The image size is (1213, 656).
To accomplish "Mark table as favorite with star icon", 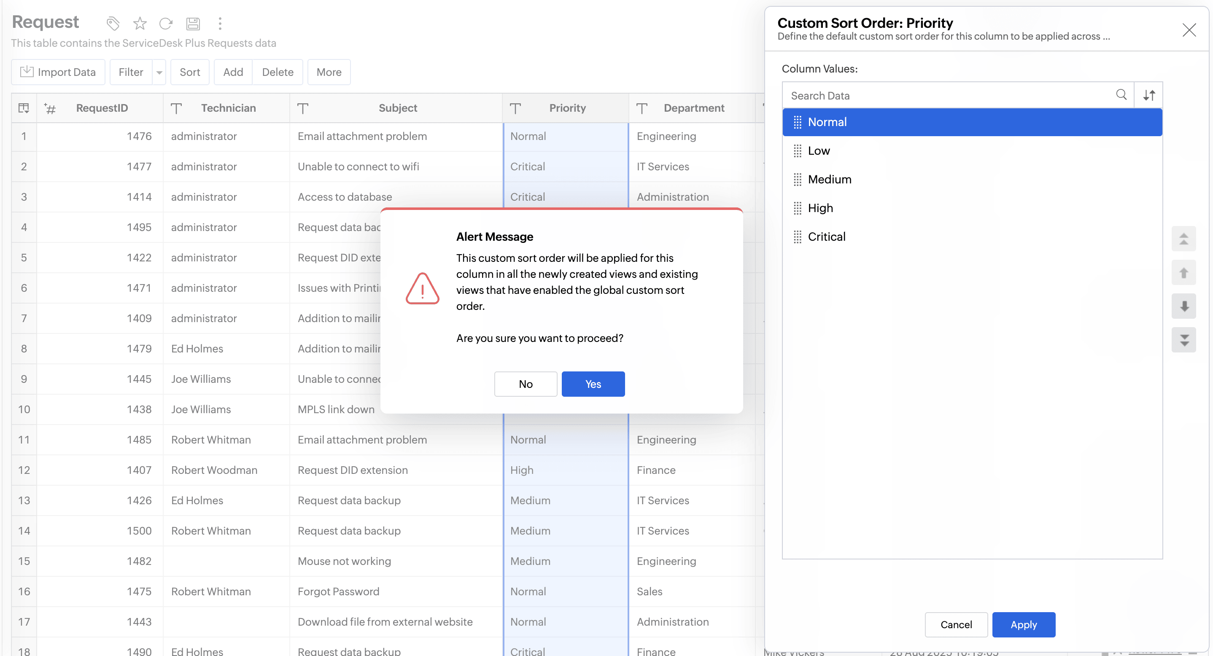I will coord(140,23).
